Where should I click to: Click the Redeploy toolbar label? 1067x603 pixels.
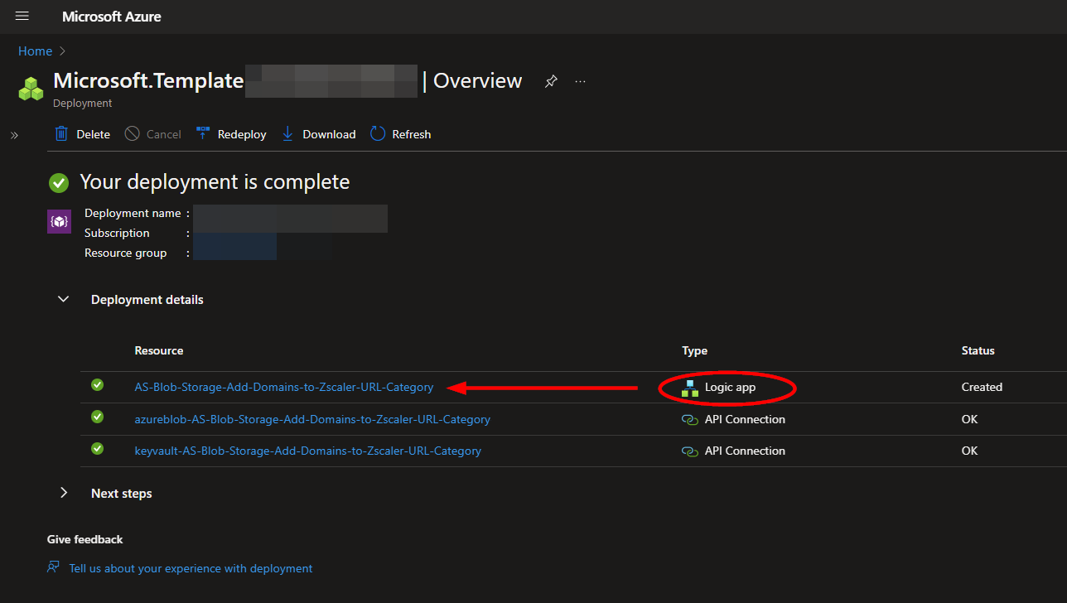pos(242,134)
